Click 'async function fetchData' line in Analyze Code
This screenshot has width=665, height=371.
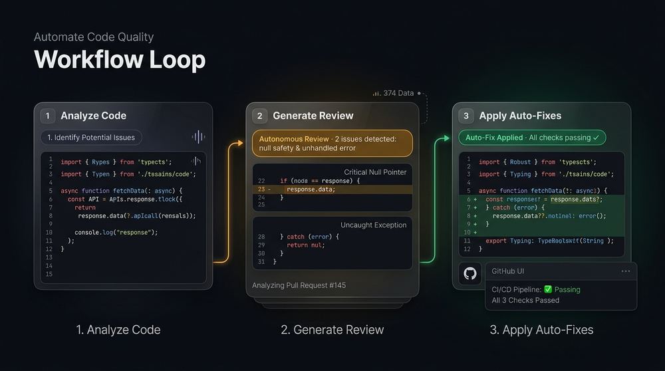pyautogui.click(x=121, y=191)
